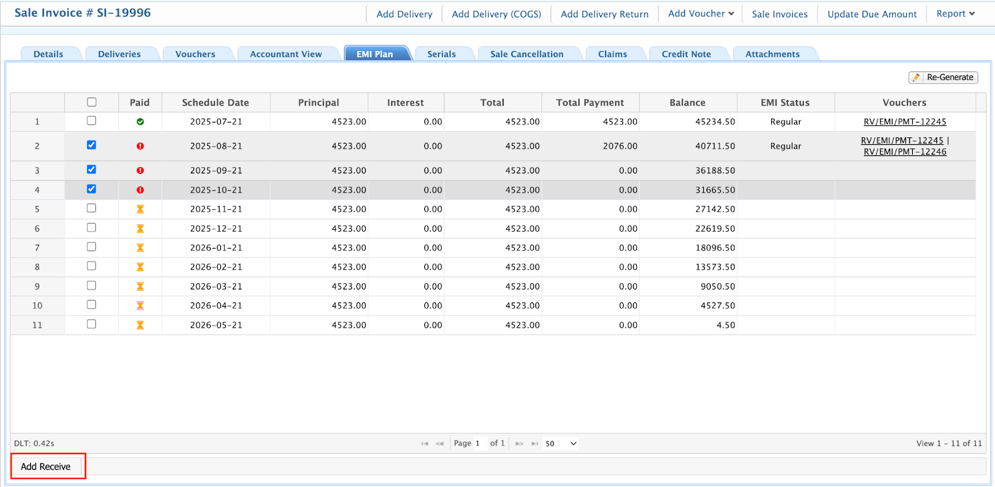Screen dimensions: 995x487
Task: Click total payment value 2076.00
Action: [x=620, y=146]
